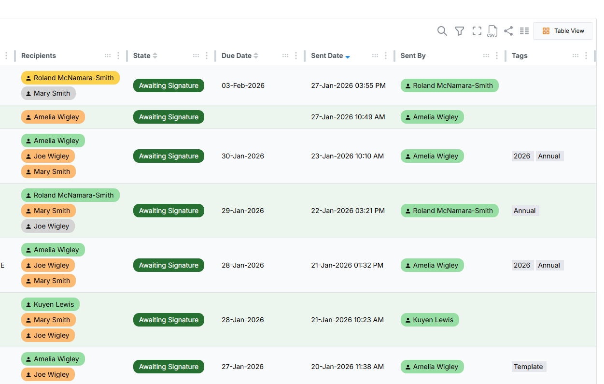Open the column layout icon
604x384 pixels.
(x=524, y=31)
